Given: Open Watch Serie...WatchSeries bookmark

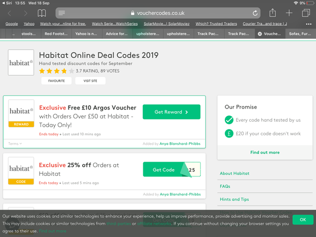Looking at the screenshot, I should [115, 24].
